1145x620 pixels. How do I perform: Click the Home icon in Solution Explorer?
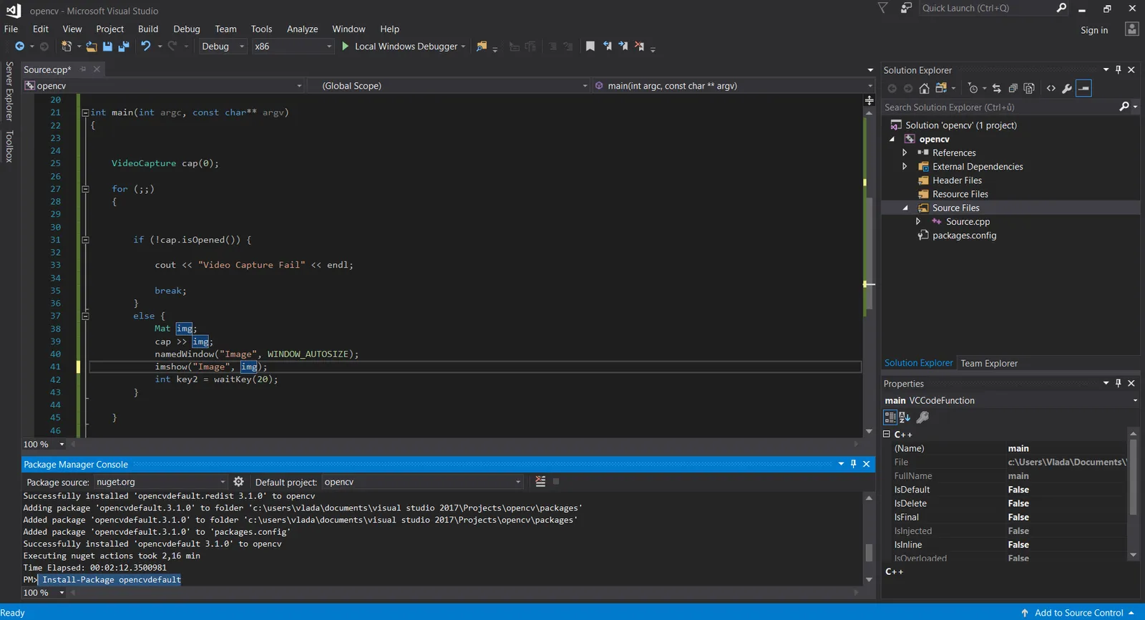point(925,89)
